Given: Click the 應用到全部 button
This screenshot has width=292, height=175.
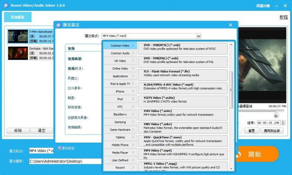Looking at the screenshot, I should coord(272,130).
